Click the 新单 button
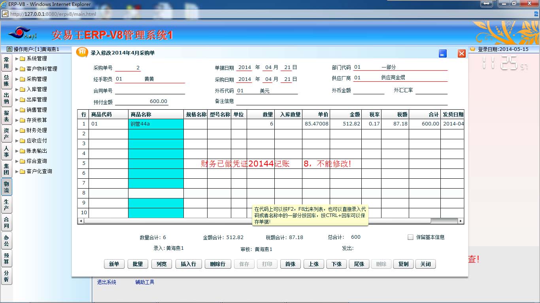The width and height of the screenshot is (540, 303). (114, 264)
